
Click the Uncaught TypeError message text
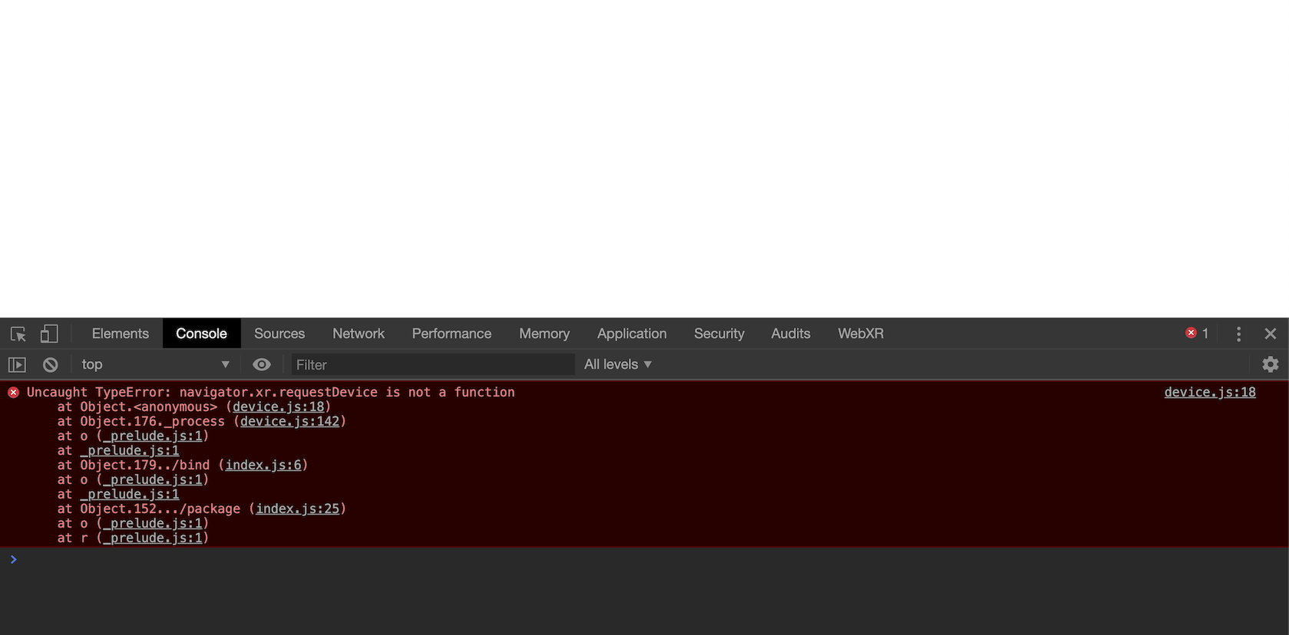tap(270, 393)
